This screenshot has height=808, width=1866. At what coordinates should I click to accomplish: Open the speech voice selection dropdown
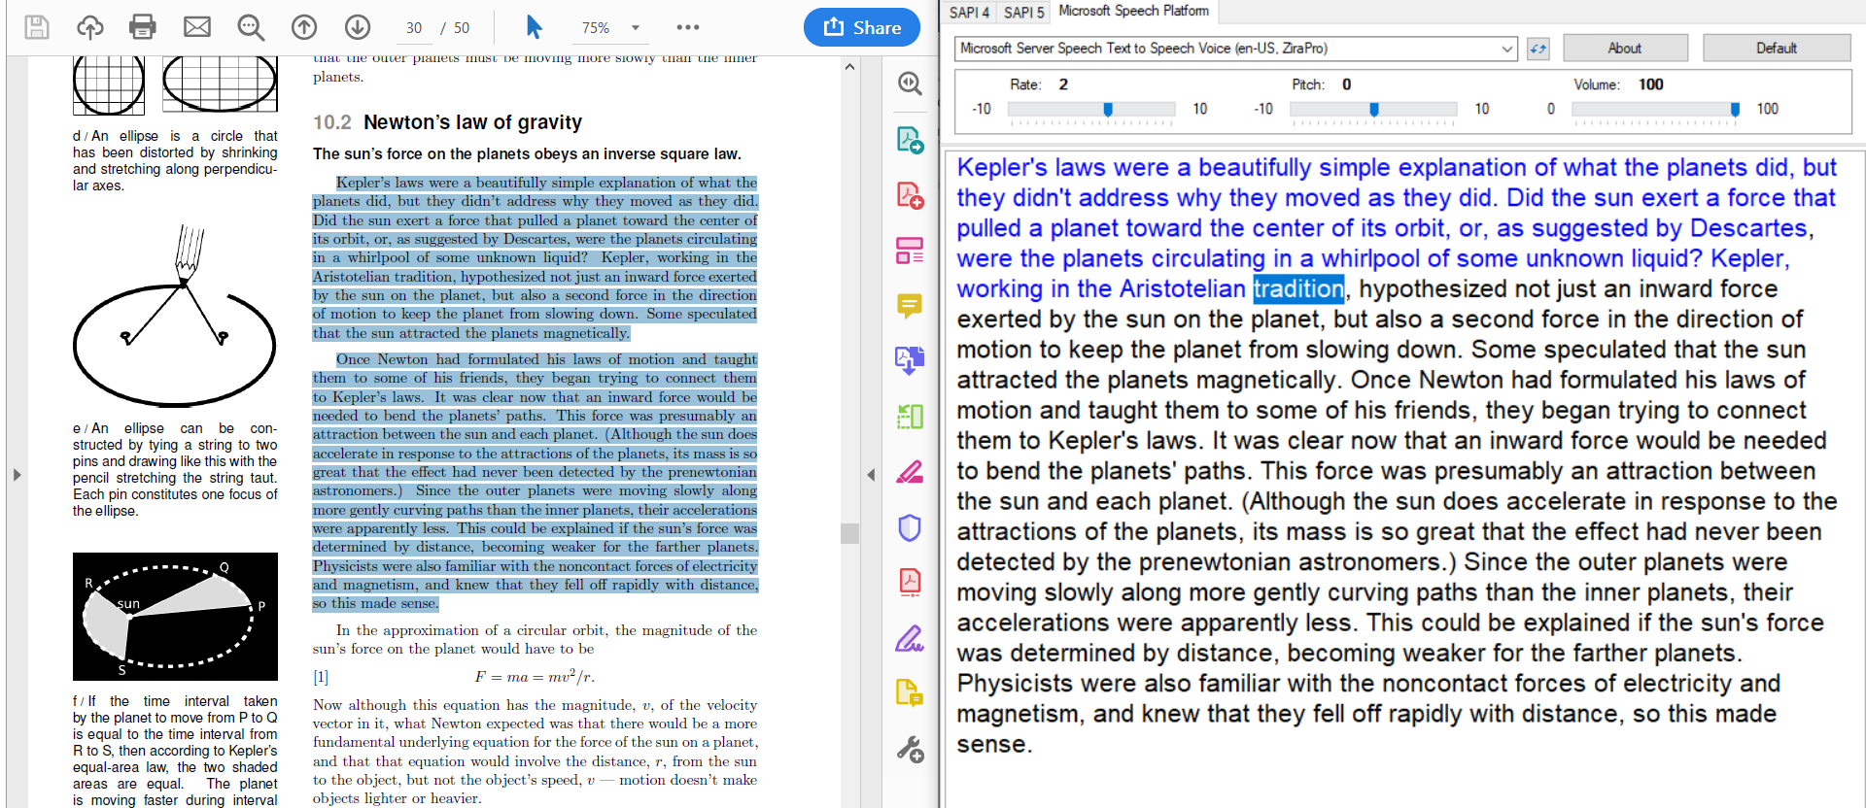(x=1506, y=49)
